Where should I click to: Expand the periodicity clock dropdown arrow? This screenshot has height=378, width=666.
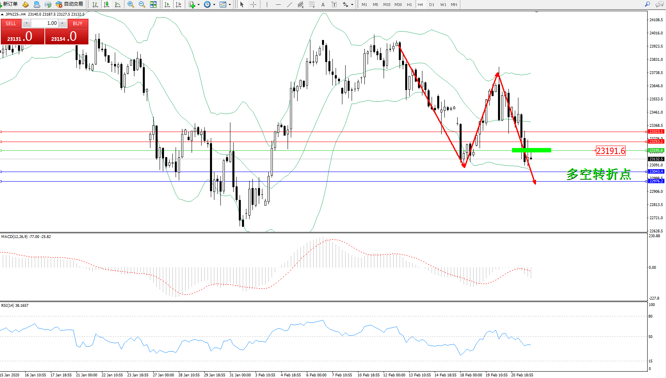pyautogui.click(x=214, y=5)
